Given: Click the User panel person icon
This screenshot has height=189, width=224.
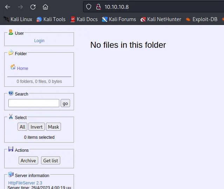Looking at the screenshot, I should 11,32.
